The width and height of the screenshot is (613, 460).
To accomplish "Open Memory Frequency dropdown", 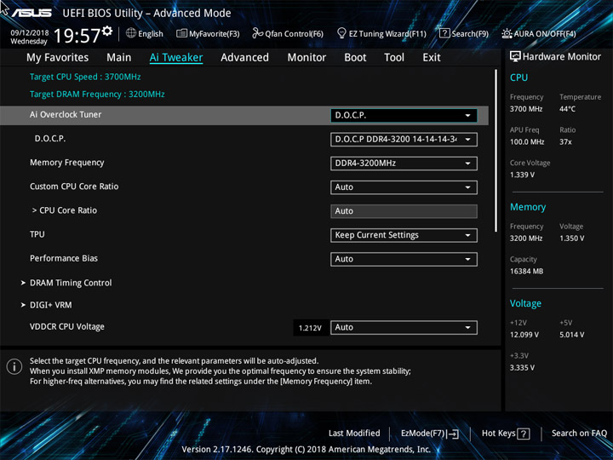I will tap(404, 164).
